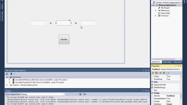Viewport: 187px width, 105px height.
Task: Click the My Project wrench icon
Action: (x=159, y=8)
